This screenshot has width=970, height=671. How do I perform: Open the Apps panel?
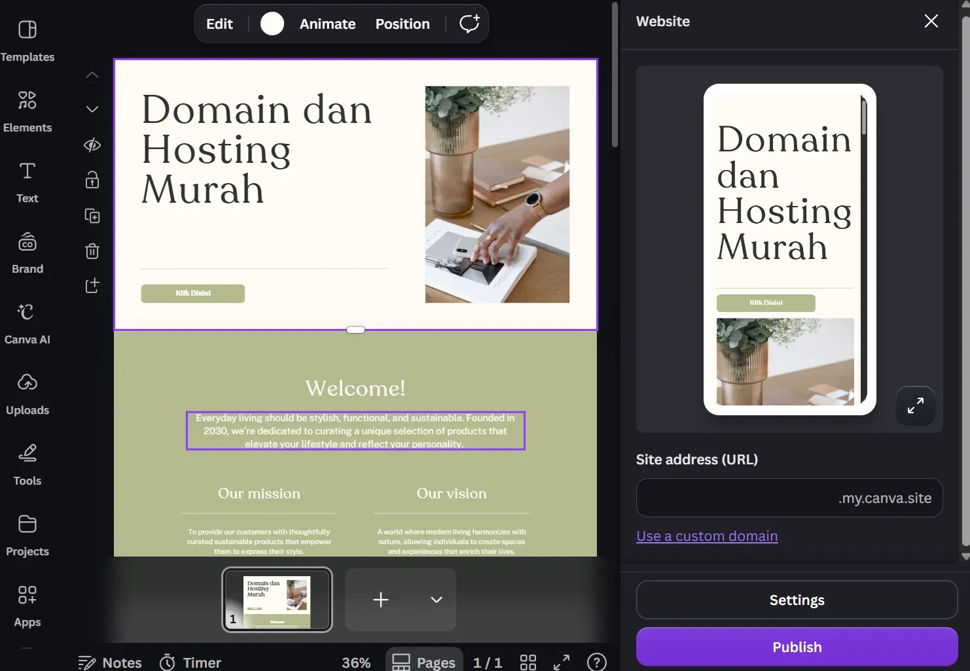[27, 606]
